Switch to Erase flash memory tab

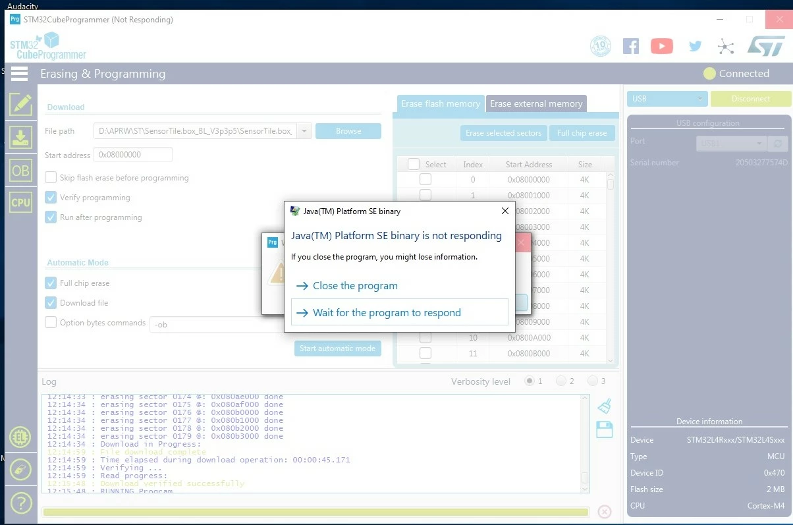point(441,103)
